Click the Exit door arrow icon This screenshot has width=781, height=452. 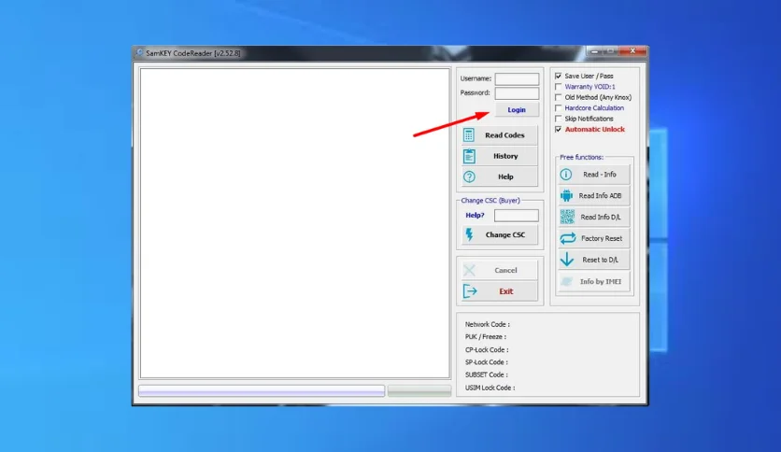[470, 291]
